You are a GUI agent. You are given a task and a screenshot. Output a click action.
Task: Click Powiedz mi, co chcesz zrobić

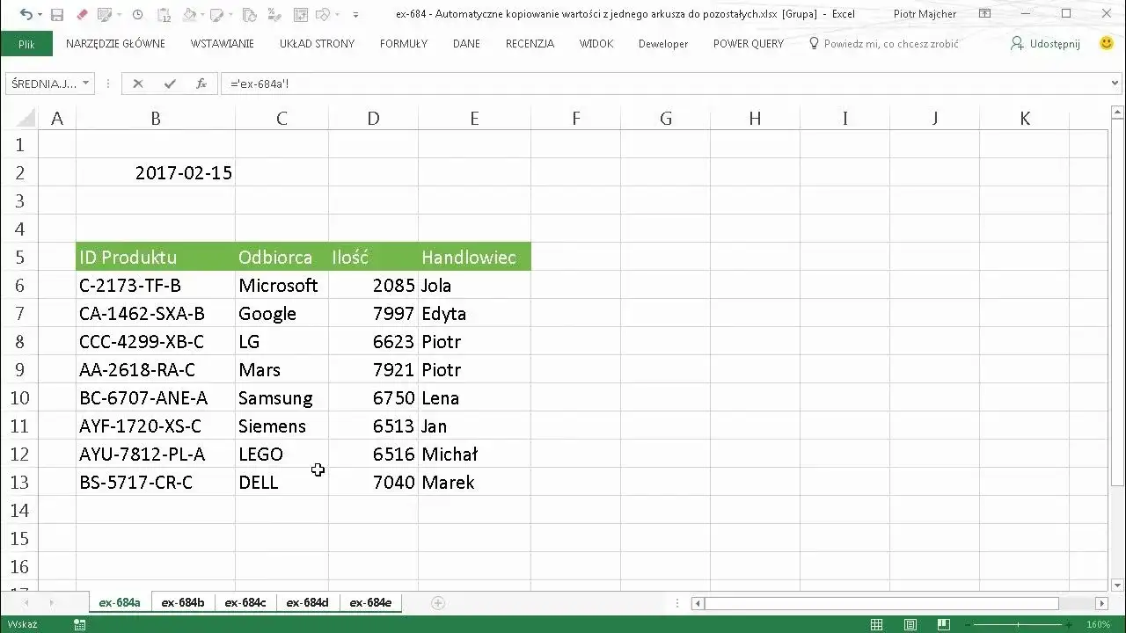pyautogui.click(x=884, y=43)
